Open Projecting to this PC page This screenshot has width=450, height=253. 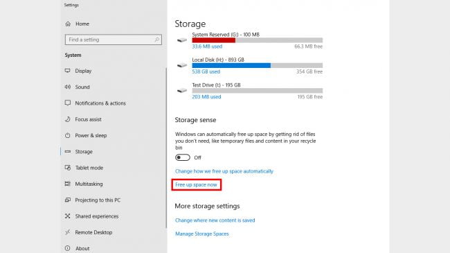98,200
